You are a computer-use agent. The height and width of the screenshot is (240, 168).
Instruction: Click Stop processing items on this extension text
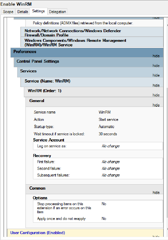(x=64, y=208)
